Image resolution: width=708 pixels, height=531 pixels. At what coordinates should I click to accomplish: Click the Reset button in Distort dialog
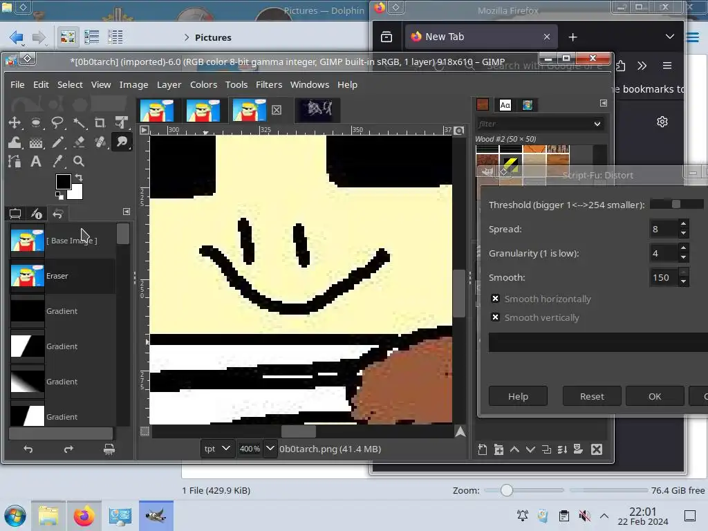pos(592,396)
